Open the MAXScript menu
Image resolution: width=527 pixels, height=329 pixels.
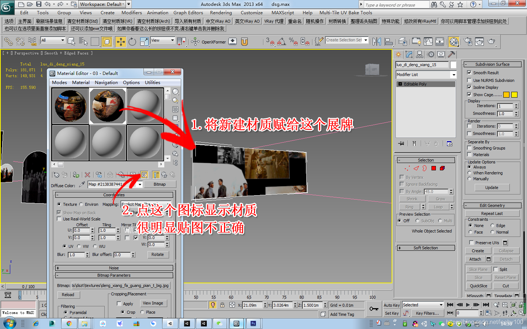click(283, 12)
